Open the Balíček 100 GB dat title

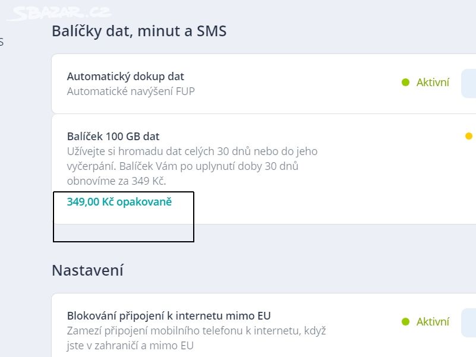click(113, 136)
